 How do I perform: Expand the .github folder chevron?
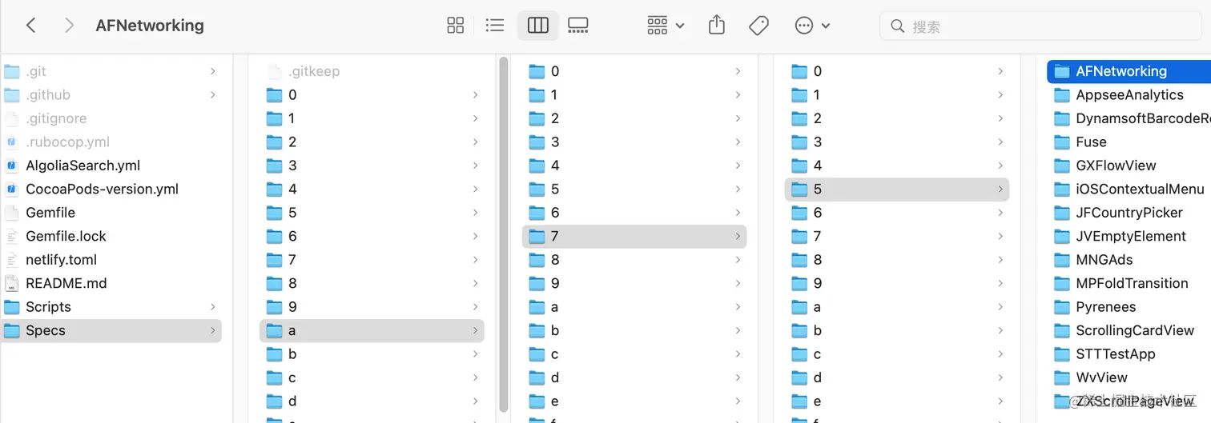[212, 94]
